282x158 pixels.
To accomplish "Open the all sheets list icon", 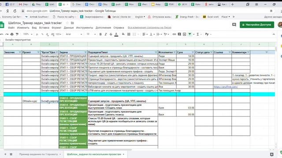I will click(11, 154).
